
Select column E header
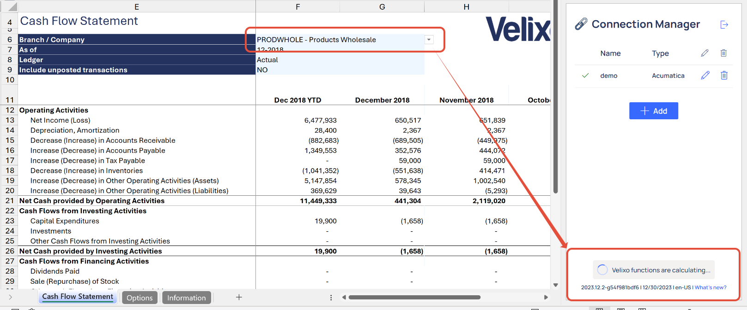coord(137,6)
